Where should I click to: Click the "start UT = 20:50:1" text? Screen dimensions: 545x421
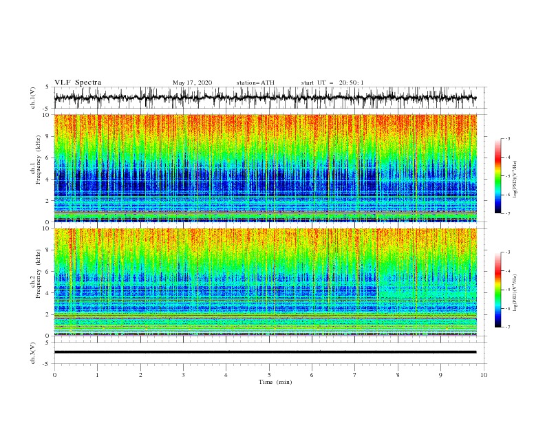[x=332, y=83]
